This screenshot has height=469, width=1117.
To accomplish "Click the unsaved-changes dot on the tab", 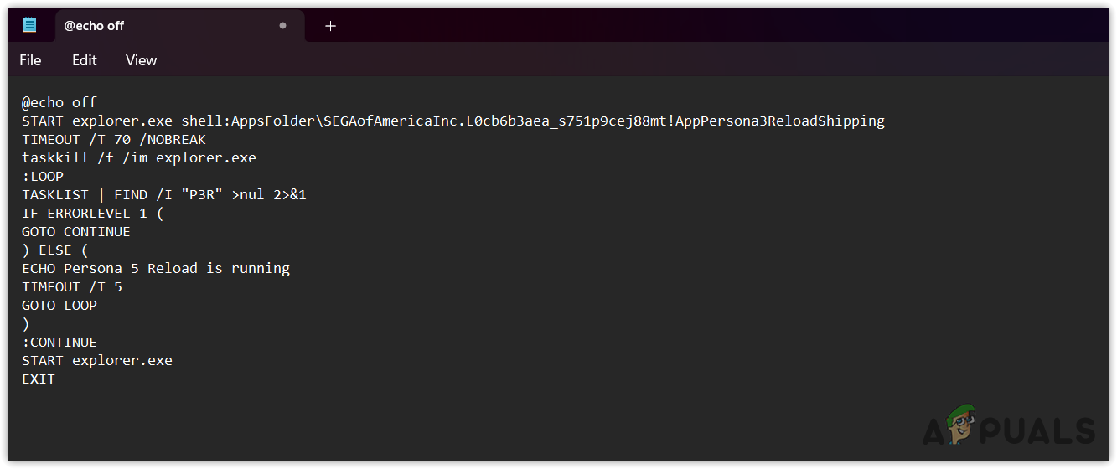I will [282, 26].
